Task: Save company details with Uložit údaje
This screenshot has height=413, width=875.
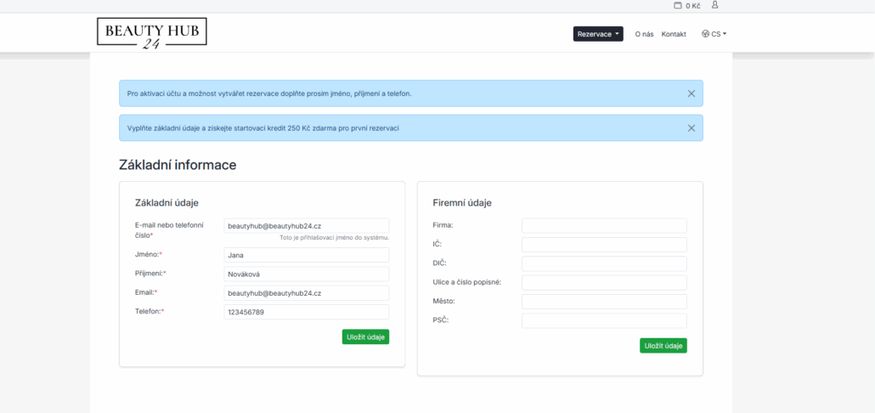Action: 663,346
